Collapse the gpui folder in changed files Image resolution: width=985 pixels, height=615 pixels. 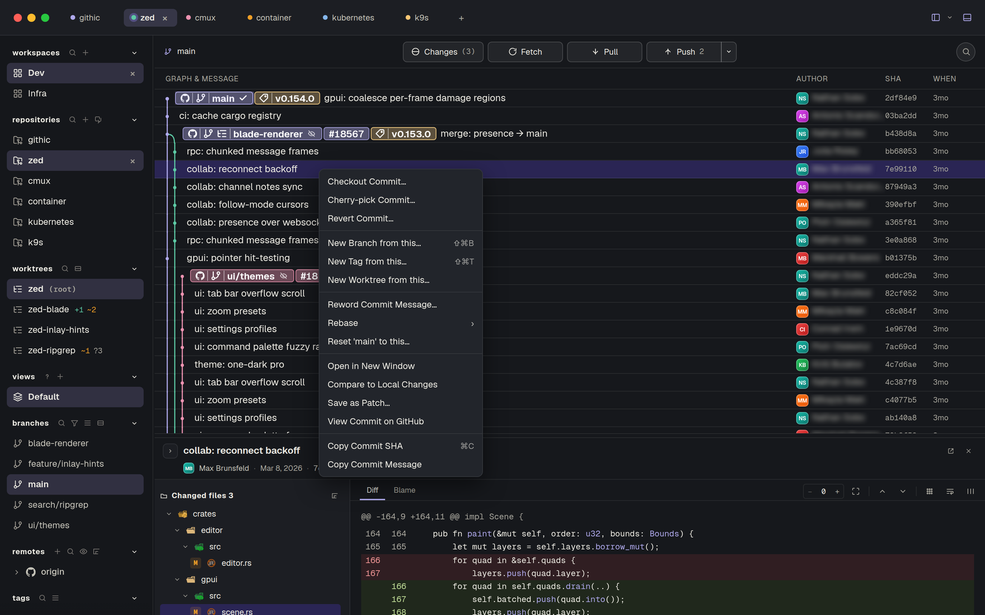[177, 580]
